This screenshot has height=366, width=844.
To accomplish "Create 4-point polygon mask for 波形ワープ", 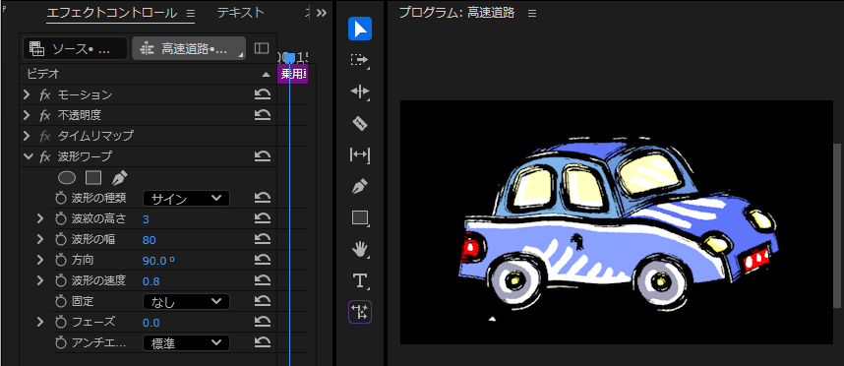I will pos(93,178).
